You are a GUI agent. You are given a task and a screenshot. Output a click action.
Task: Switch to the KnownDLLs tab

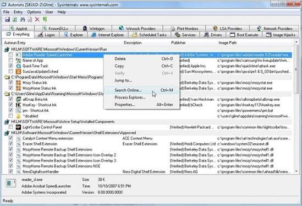(x=55, y=29)
